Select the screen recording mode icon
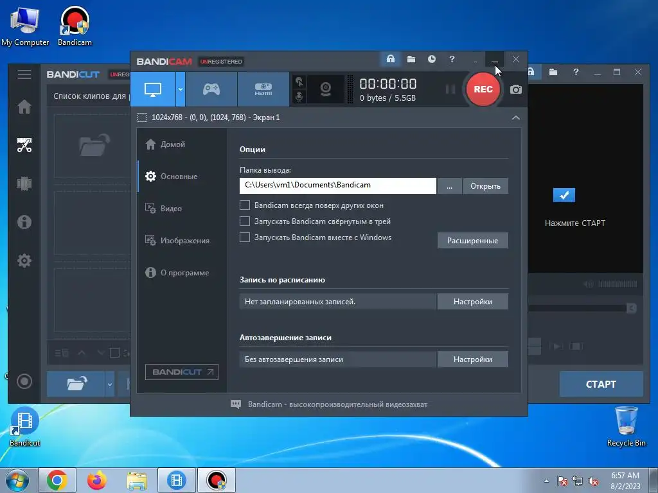The width and height of the screenshot is (658, 493). [x=153, y=89]
